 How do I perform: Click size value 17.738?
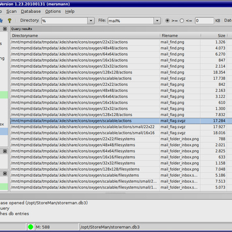(219, 78)
